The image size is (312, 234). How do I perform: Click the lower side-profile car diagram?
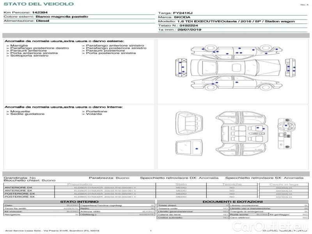237,83
